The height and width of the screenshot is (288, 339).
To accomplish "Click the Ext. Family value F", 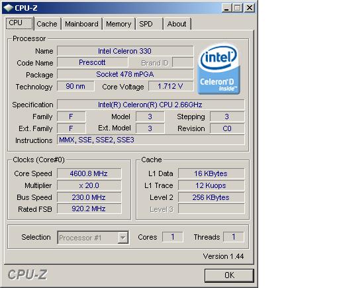I will [71, 128].
